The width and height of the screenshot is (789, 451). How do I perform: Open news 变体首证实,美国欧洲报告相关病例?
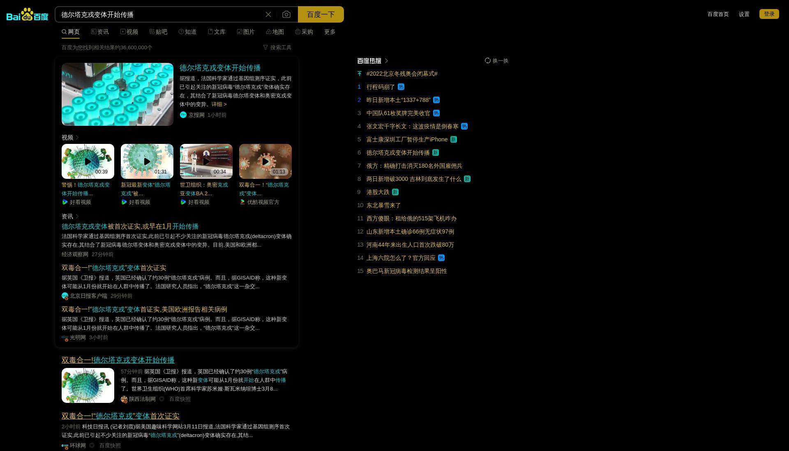[144, 310]
